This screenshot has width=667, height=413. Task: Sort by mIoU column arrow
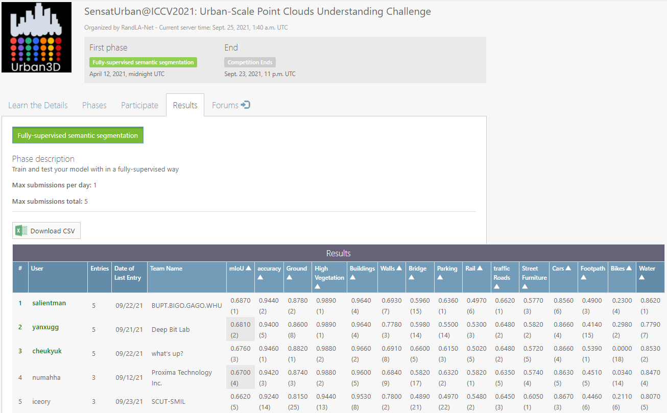click(248, 269)
